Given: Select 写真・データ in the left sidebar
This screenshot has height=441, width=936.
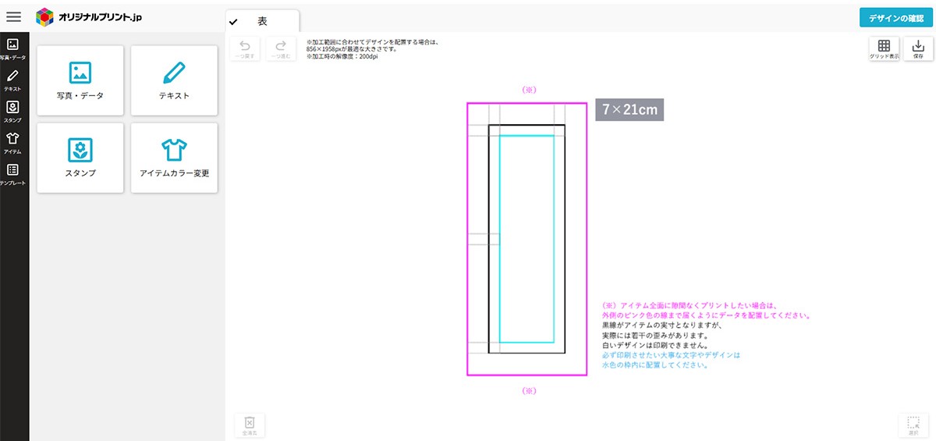Looking at the screenshot, I should coord(13,48).
